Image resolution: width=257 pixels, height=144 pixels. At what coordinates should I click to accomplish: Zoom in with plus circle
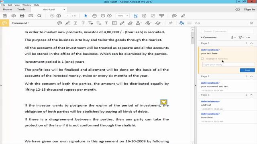(109, 16)
